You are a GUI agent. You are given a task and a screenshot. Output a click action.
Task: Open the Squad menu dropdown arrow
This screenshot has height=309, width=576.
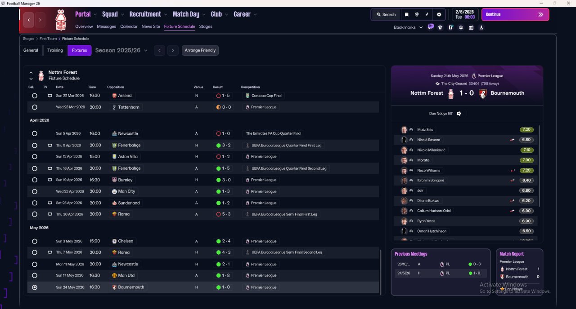pyautogui.click(x=123, y=15)
